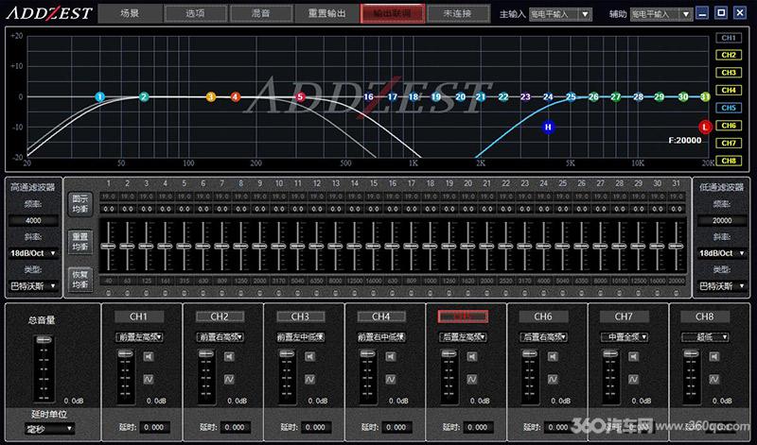Click the 重置均衡 button

[x=80, y=242]
